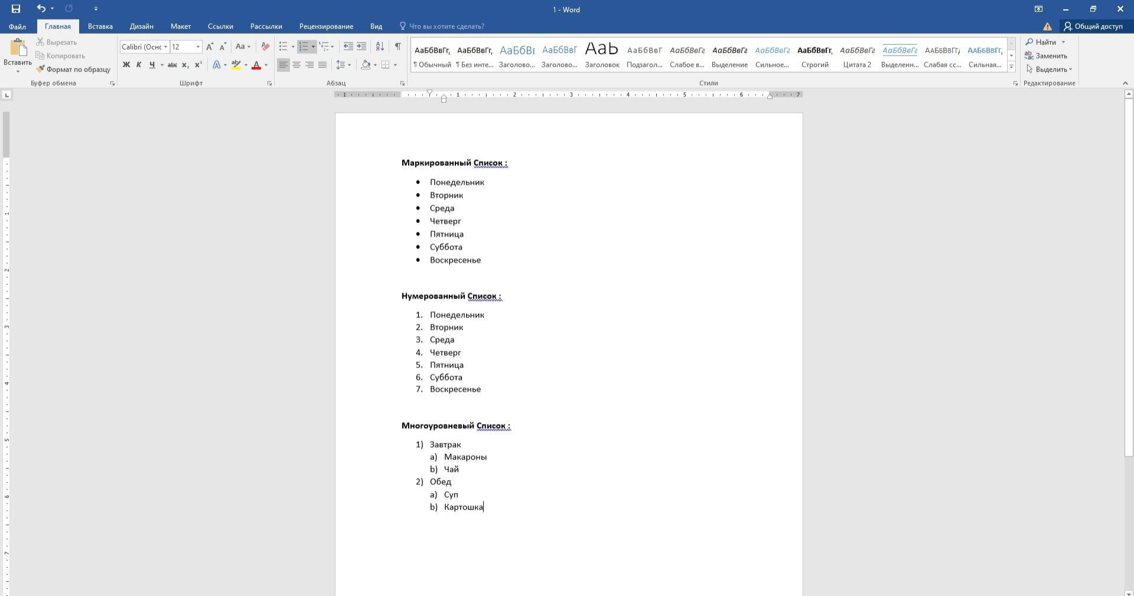Click the multilevel list icon
The height and width of the screenshot is (596, 1134).
pos(324,47)
